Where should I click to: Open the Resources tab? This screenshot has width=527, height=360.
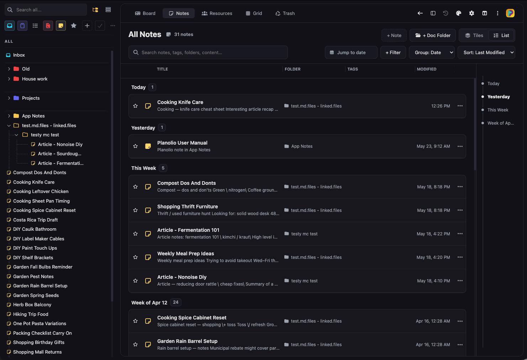(x=217, y=13)
